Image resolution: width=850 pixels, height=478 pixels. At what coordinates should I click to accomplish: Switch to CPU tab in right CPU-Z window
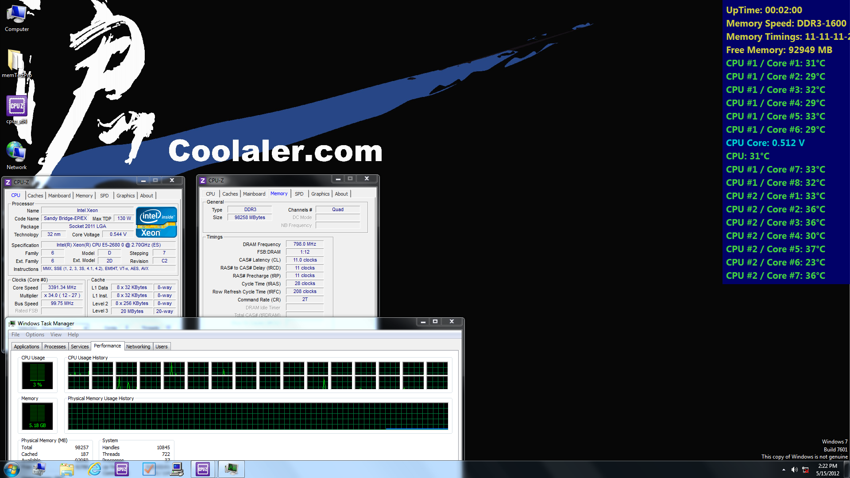tap(211, 194)
